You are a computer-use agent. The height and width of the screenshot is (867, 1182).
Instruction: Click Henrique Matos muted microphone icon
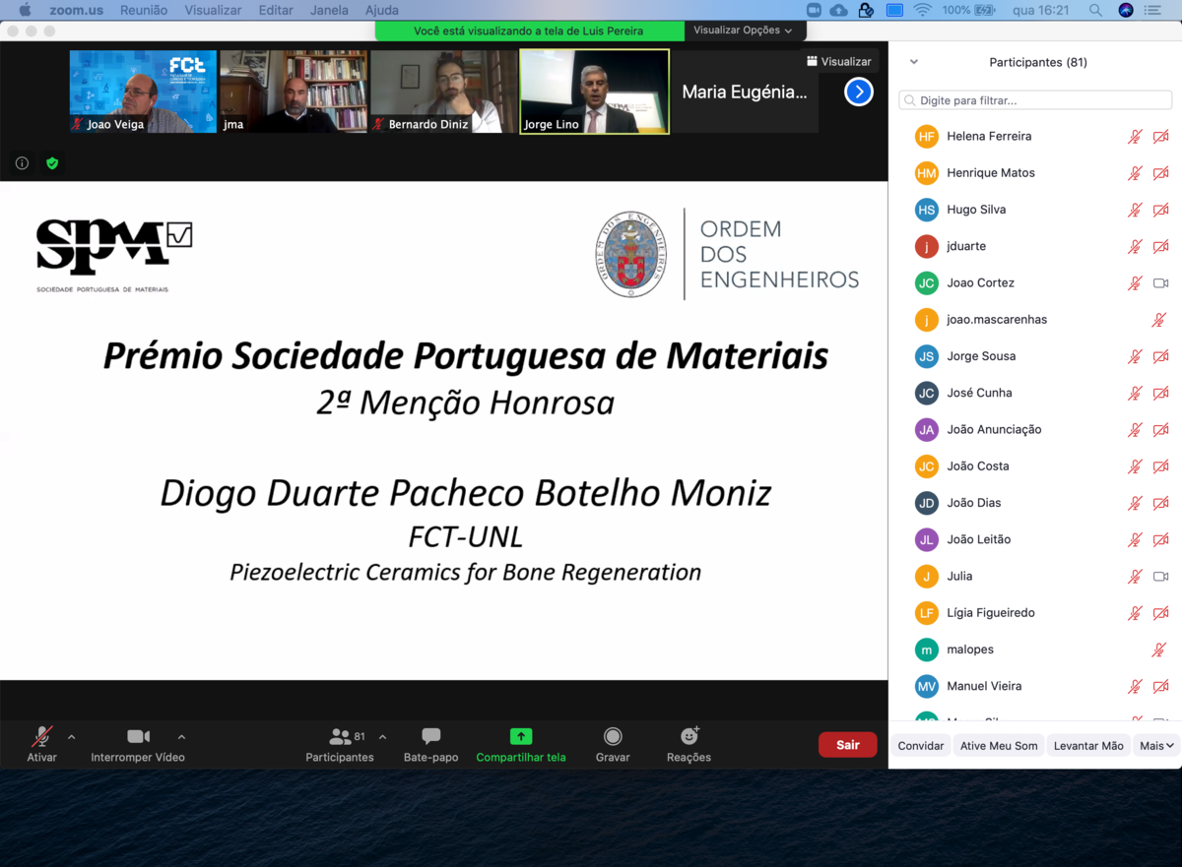pyautogui.click(x=1135, y=173)
